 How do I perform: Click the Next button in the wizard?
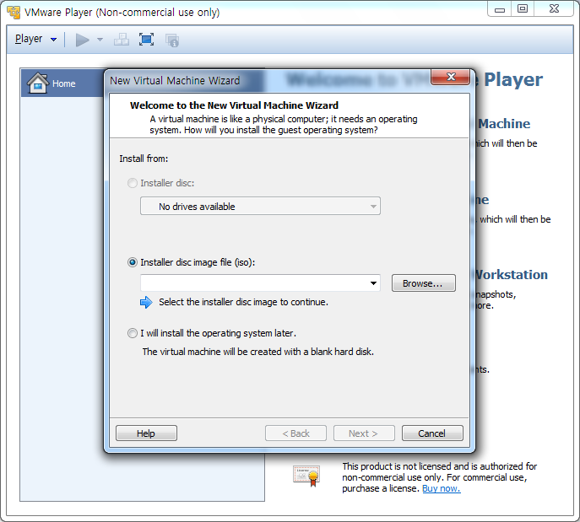[x=364, y=433]
